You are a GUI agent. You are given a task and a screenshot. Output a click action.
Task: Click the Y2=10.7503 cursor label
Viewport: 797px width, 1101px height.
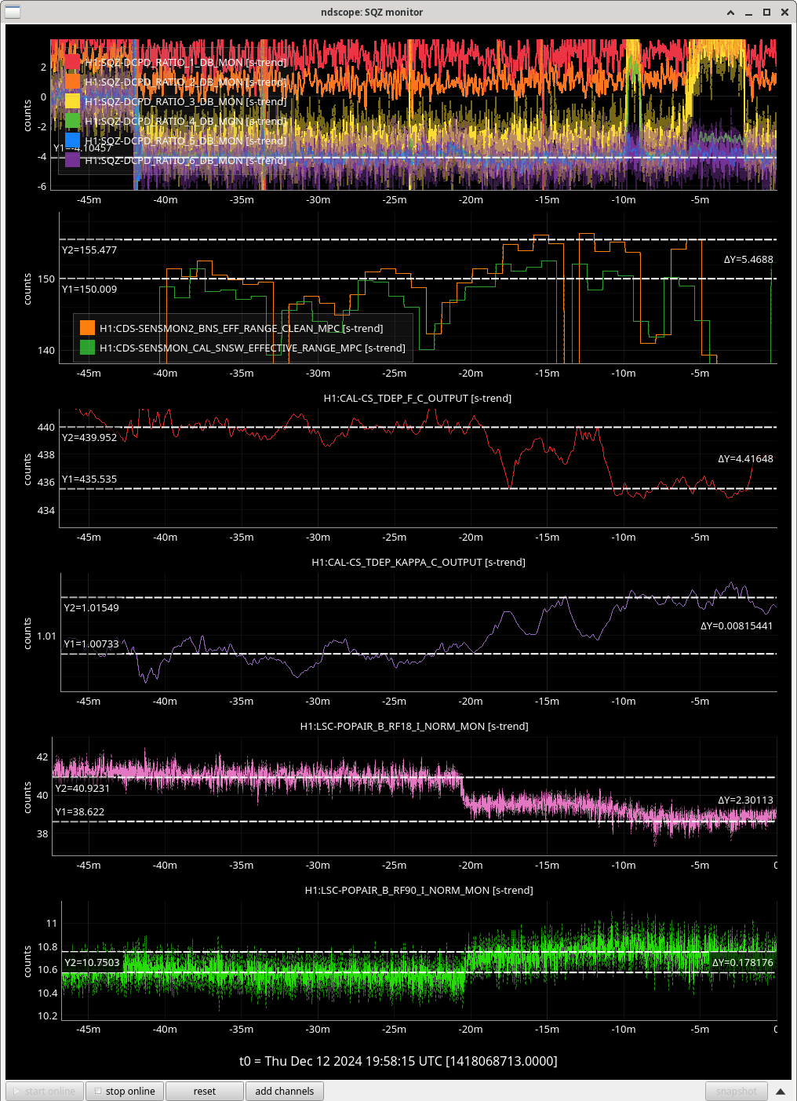point(93,963)
